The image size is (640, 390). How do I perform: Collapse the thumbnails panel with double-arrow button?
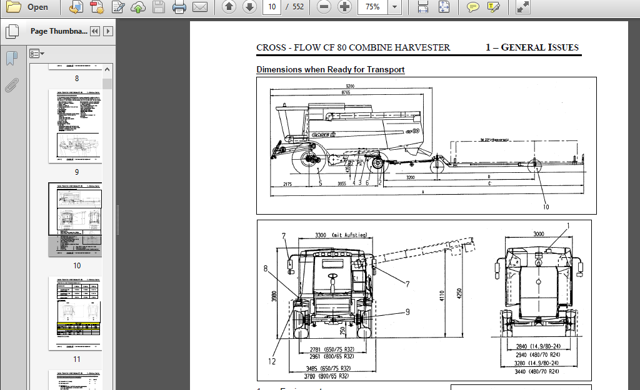[x=95, y=31]
